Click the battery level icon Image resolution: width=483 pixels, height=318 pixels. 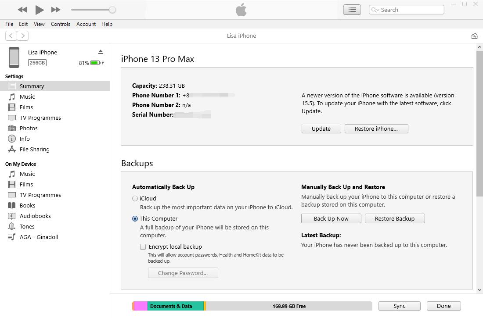[x=95, y=63]
